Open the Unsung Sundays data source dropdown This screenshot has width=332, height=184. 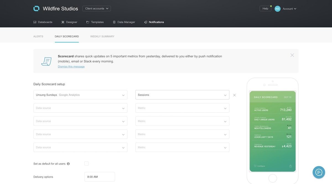click(81, 95)
